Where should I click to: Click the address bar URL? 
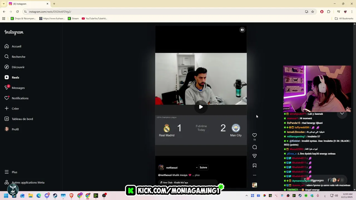pyautogui.click(x=50, y=12)
